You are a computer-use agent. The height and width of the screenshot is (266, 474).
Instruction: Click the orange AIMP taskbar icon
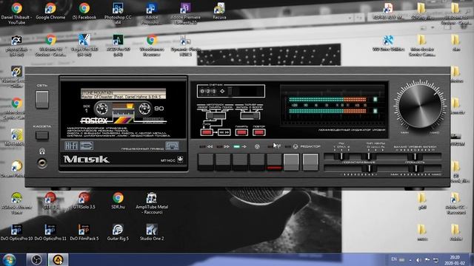[x=58, y=259]
